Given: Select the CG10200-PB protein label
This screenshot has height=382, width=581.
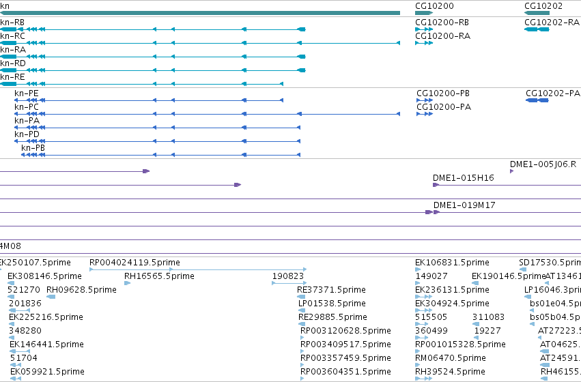Looking at the screenshot, I should click(x=443, y=93).
